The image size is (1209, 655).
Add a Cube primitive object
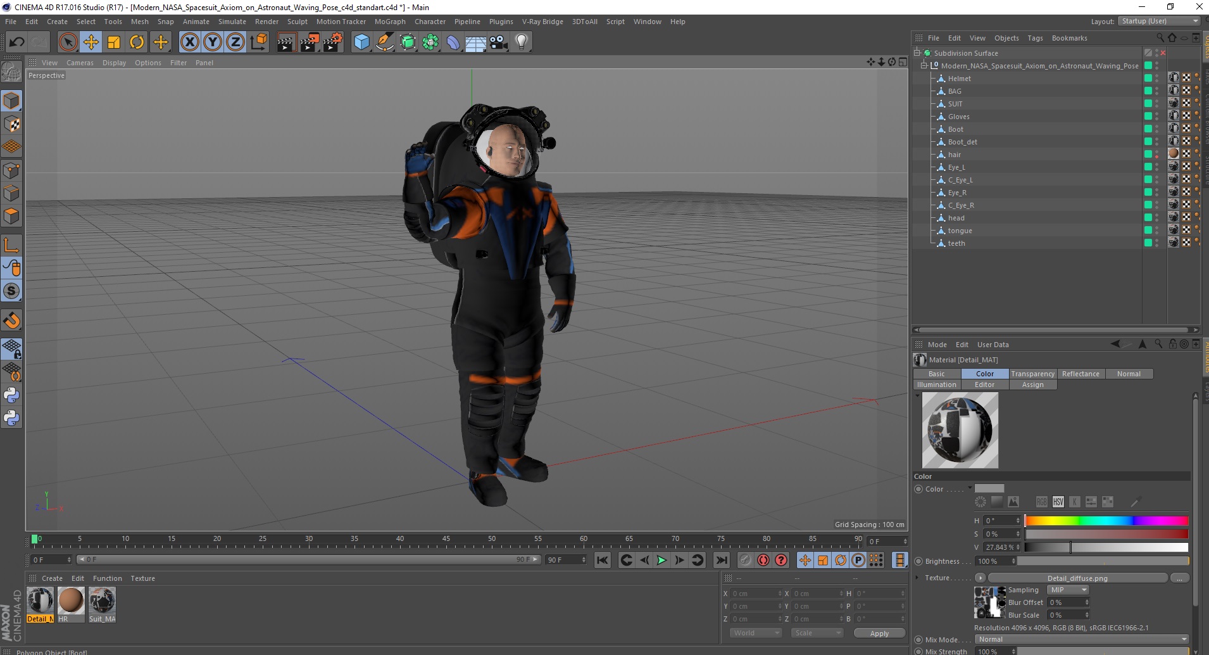pos(361,42)
